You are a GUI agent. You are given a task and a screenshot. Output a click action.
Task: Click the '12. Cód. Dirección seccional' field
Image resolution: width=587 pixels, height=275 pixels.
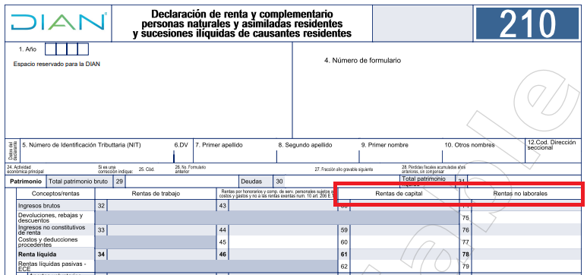(x=553, y=156)
